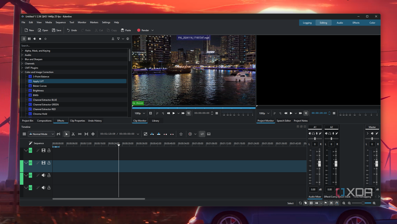The image size is (397, 224).
Task: Open Clip Monitor 1080p resolution dropdown
Action: [x=140, y=113]
